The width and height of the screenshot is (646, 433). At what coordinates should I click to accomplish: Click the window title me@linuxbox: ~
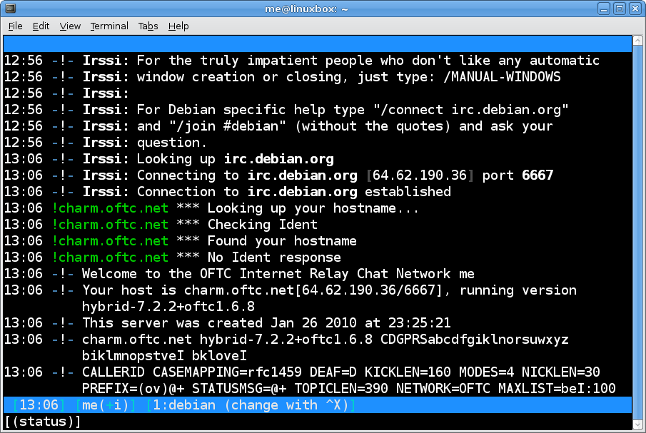(306, 9)
